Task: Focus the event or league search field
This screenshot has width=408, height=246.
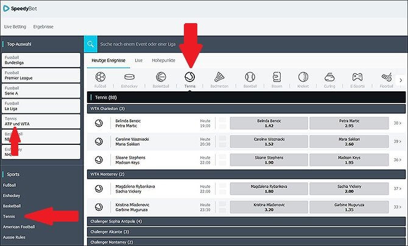Action: (x=251, y=44)
